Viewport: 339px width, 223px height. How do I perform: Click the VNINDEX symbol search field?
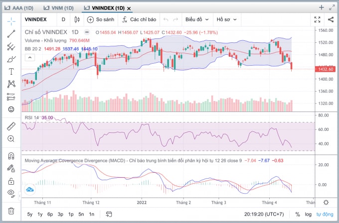point(36,19)
